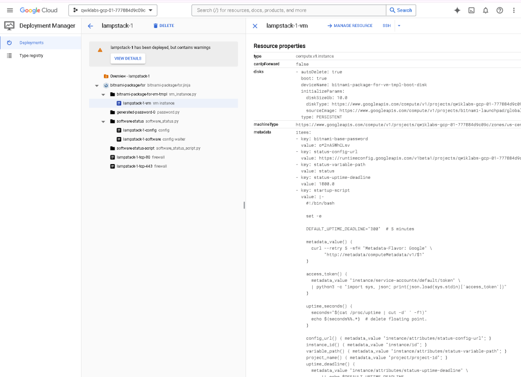Select the lampstack-1-vm tree row
The height and width of the screenshot is (377, 521).
click(163, 103)
